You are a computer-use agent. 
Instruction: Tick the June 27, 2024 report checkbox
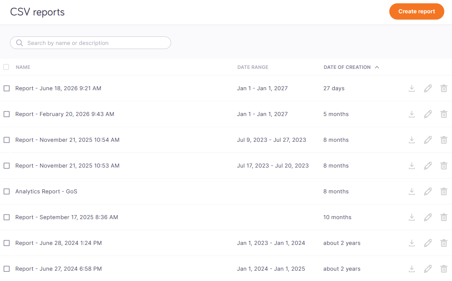[x=7, y=269]
